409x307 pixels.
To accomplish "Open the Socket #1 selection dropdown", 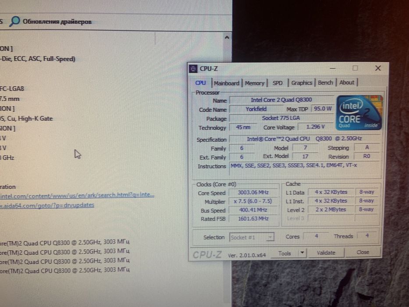I will (252, 237).
